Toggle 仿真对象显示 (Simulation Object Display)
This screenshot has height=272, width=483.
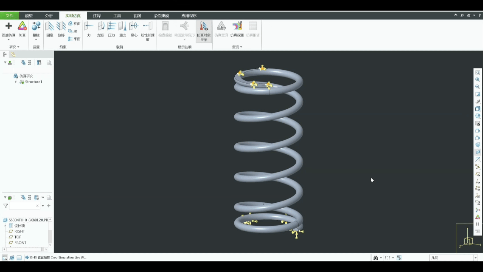tap(204, 31)
